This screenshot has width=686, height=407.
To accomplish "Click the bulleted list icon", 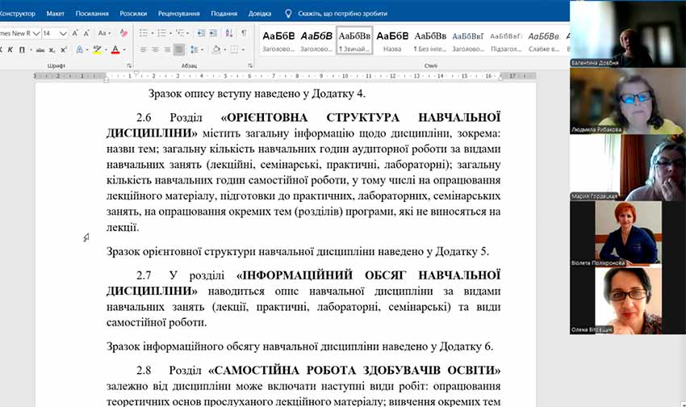I will click(144, 33).
